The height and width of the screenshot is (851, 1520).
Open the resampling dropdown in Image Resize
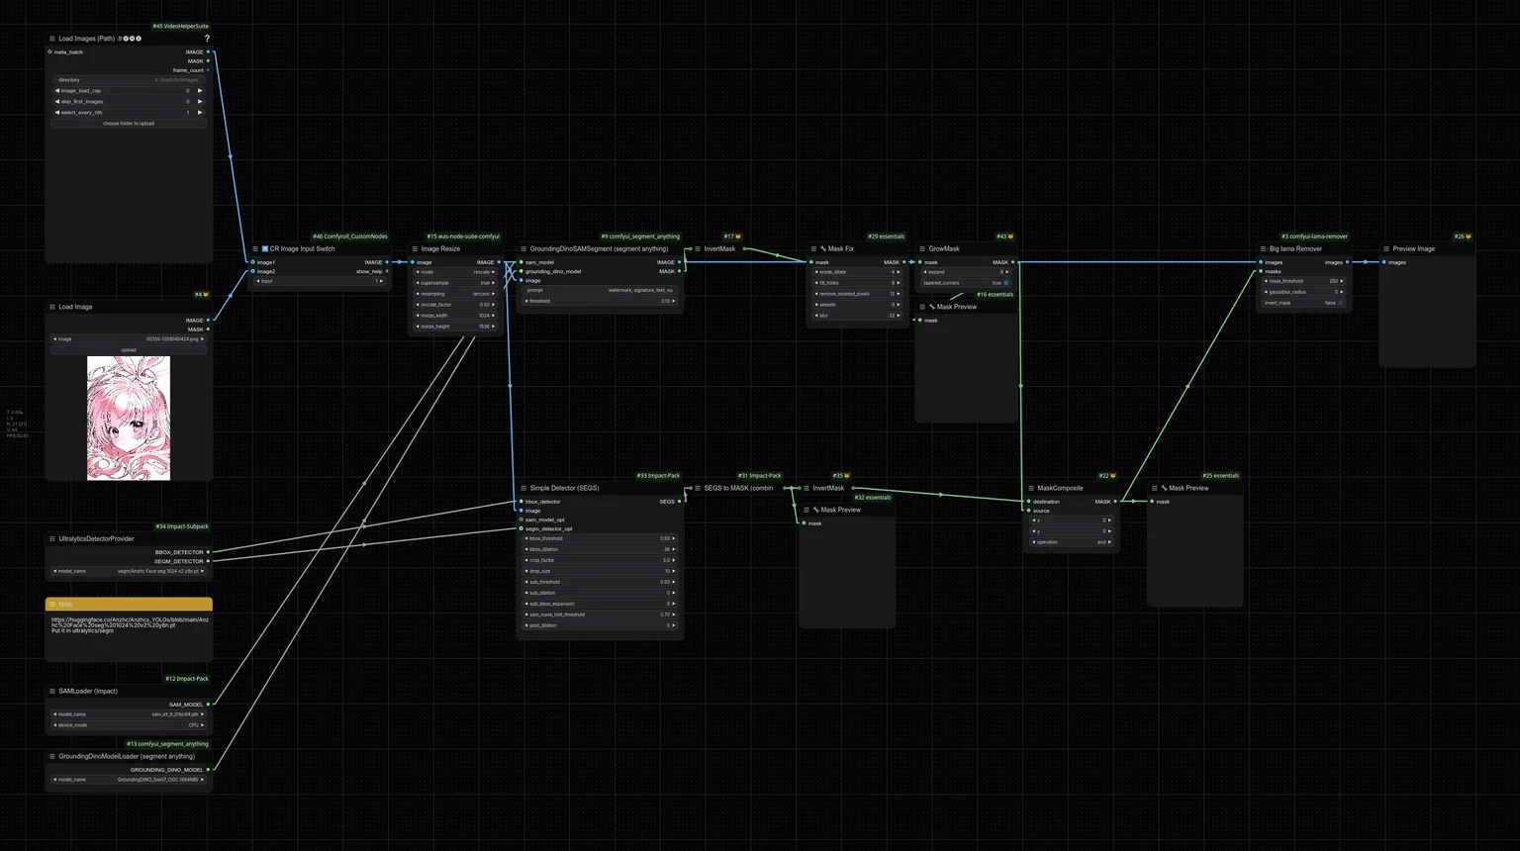click(454, 294)
